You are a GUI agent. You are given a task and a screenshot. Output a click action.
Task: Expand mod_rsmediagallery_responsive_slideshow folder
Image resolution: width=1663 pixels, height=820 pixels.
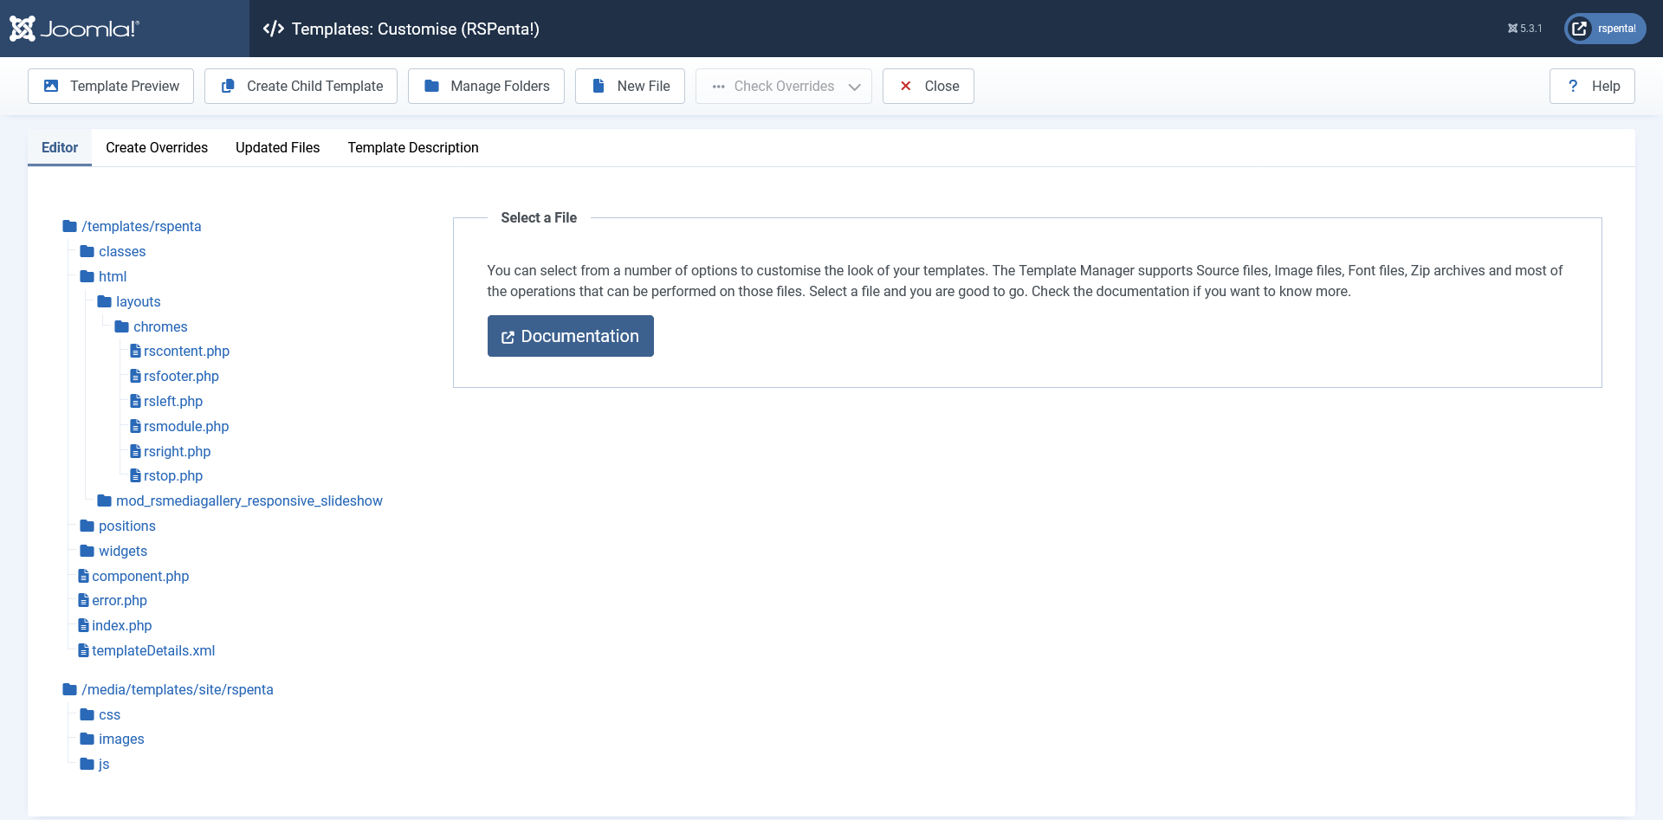point(249,500)
